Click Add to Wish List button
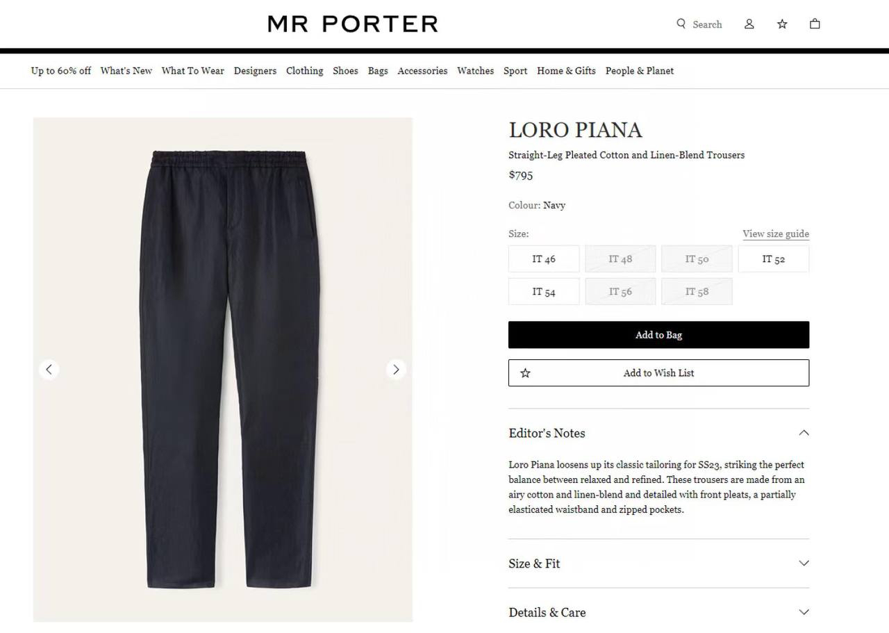Viewport: 889px width, 633px height. 658,372
